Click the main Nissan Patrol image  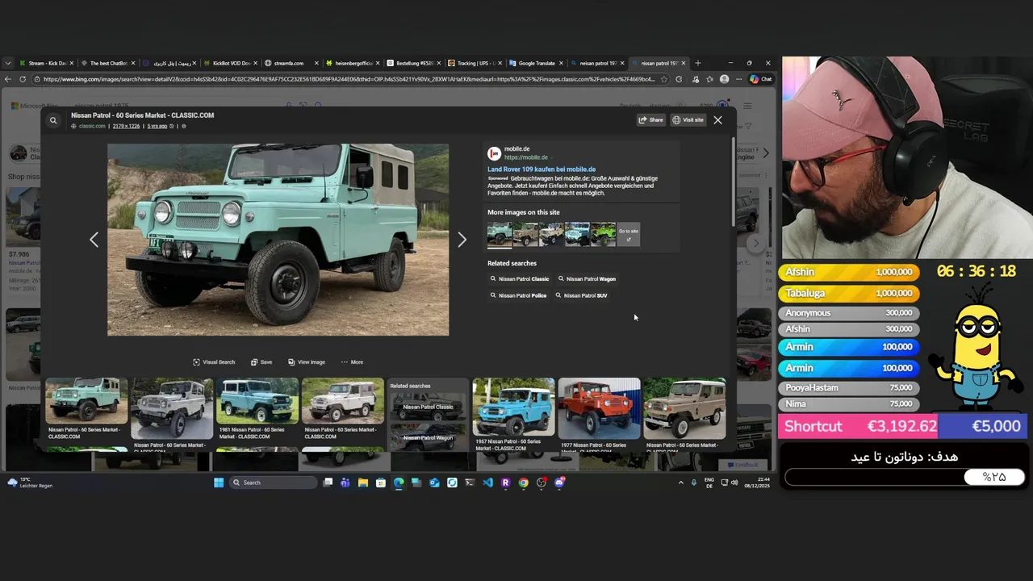click(x=278, y=240)
